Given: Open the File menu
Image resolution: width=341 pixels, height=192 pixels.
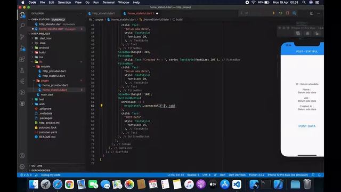Looking at the screenshot, I should [43, 2].
